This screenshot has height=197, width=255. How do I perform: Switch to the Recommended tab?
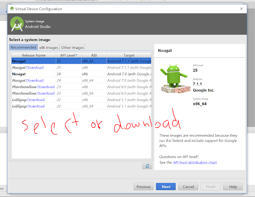[x=23, y=47]
